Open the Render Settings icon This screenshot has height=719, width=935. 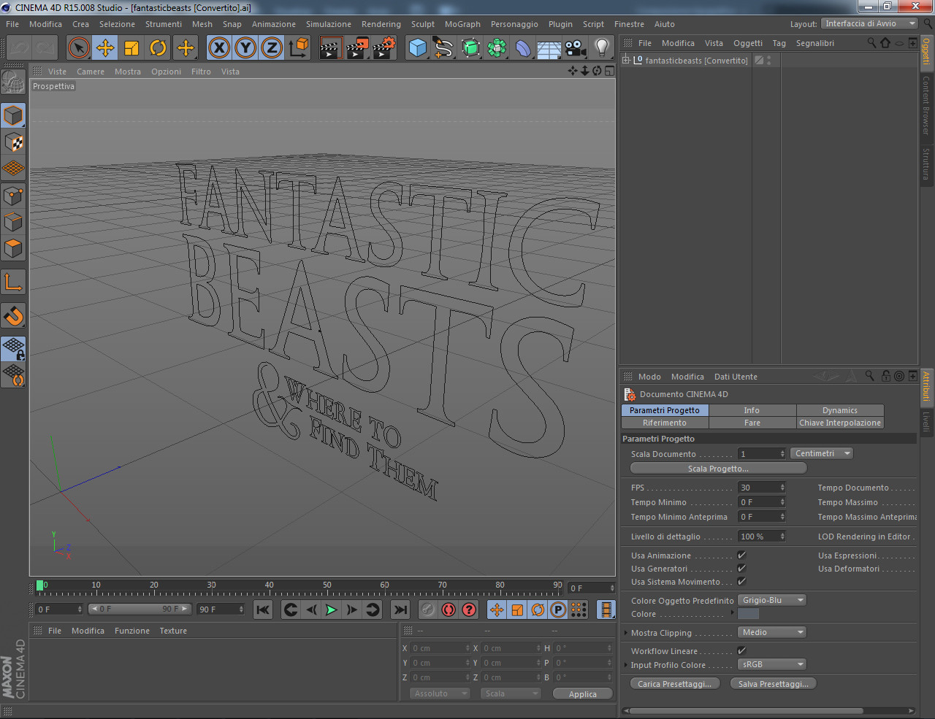click(x=383, y=48)
